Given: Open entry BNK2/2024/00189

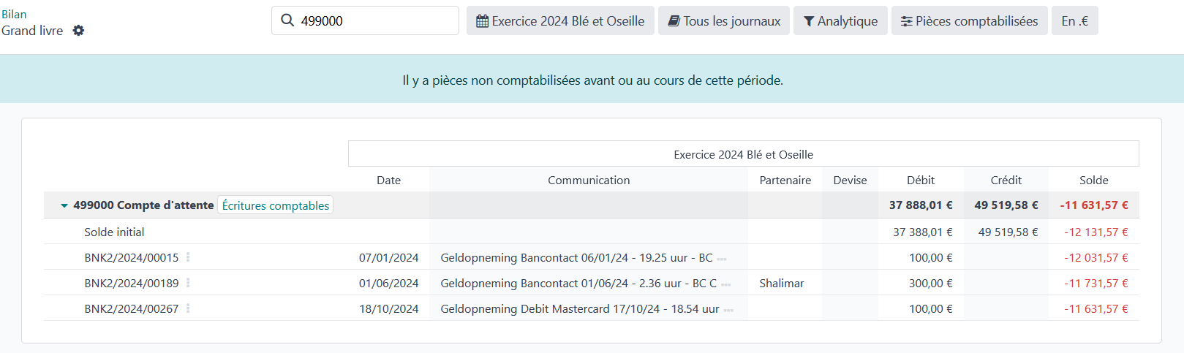Looking at the screenshot, I should [x=131, y=283].
